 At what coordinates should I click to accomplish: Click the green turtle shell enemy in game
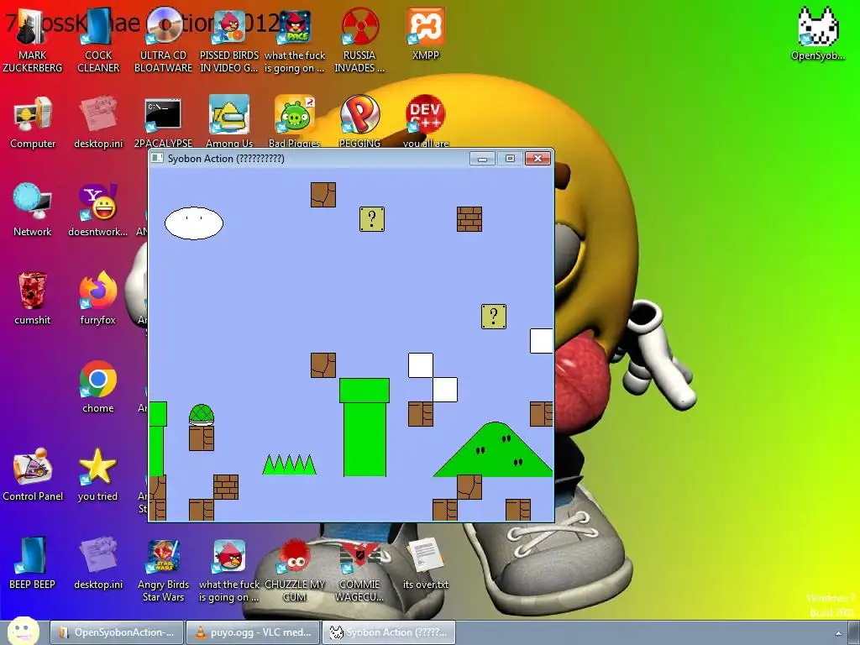click(202, 415)
